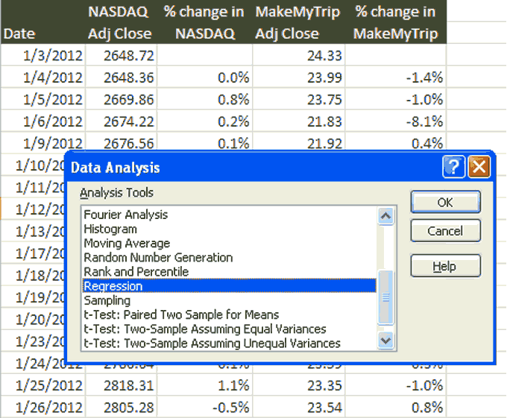The width and height of the screenshot is (507, 418).
Task: Select cell with value 23.75
Action: [x=298, y=99]
